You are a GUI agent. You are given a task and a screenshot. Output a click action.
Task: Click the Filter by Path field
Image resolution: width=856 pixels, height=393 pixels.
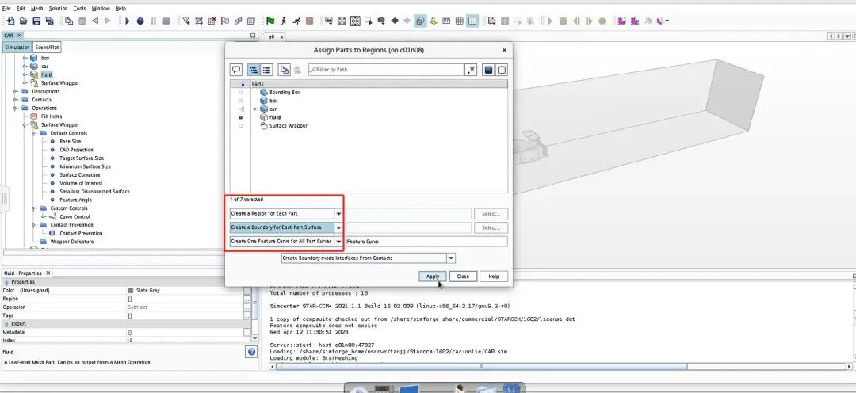coord(386,70)
